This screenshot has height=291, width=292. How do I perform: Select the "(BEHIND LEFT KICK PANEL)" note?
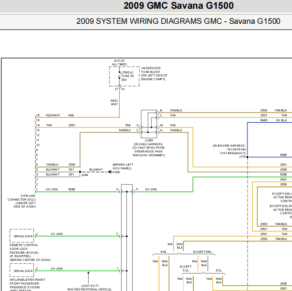(123, 166)
